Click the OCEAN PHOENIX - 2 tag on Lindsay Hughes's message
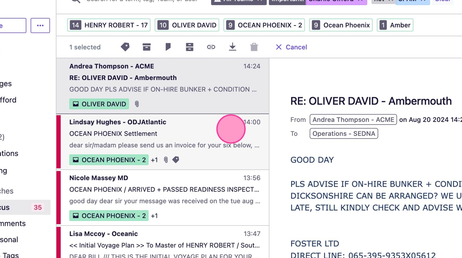 coord(109,160)
